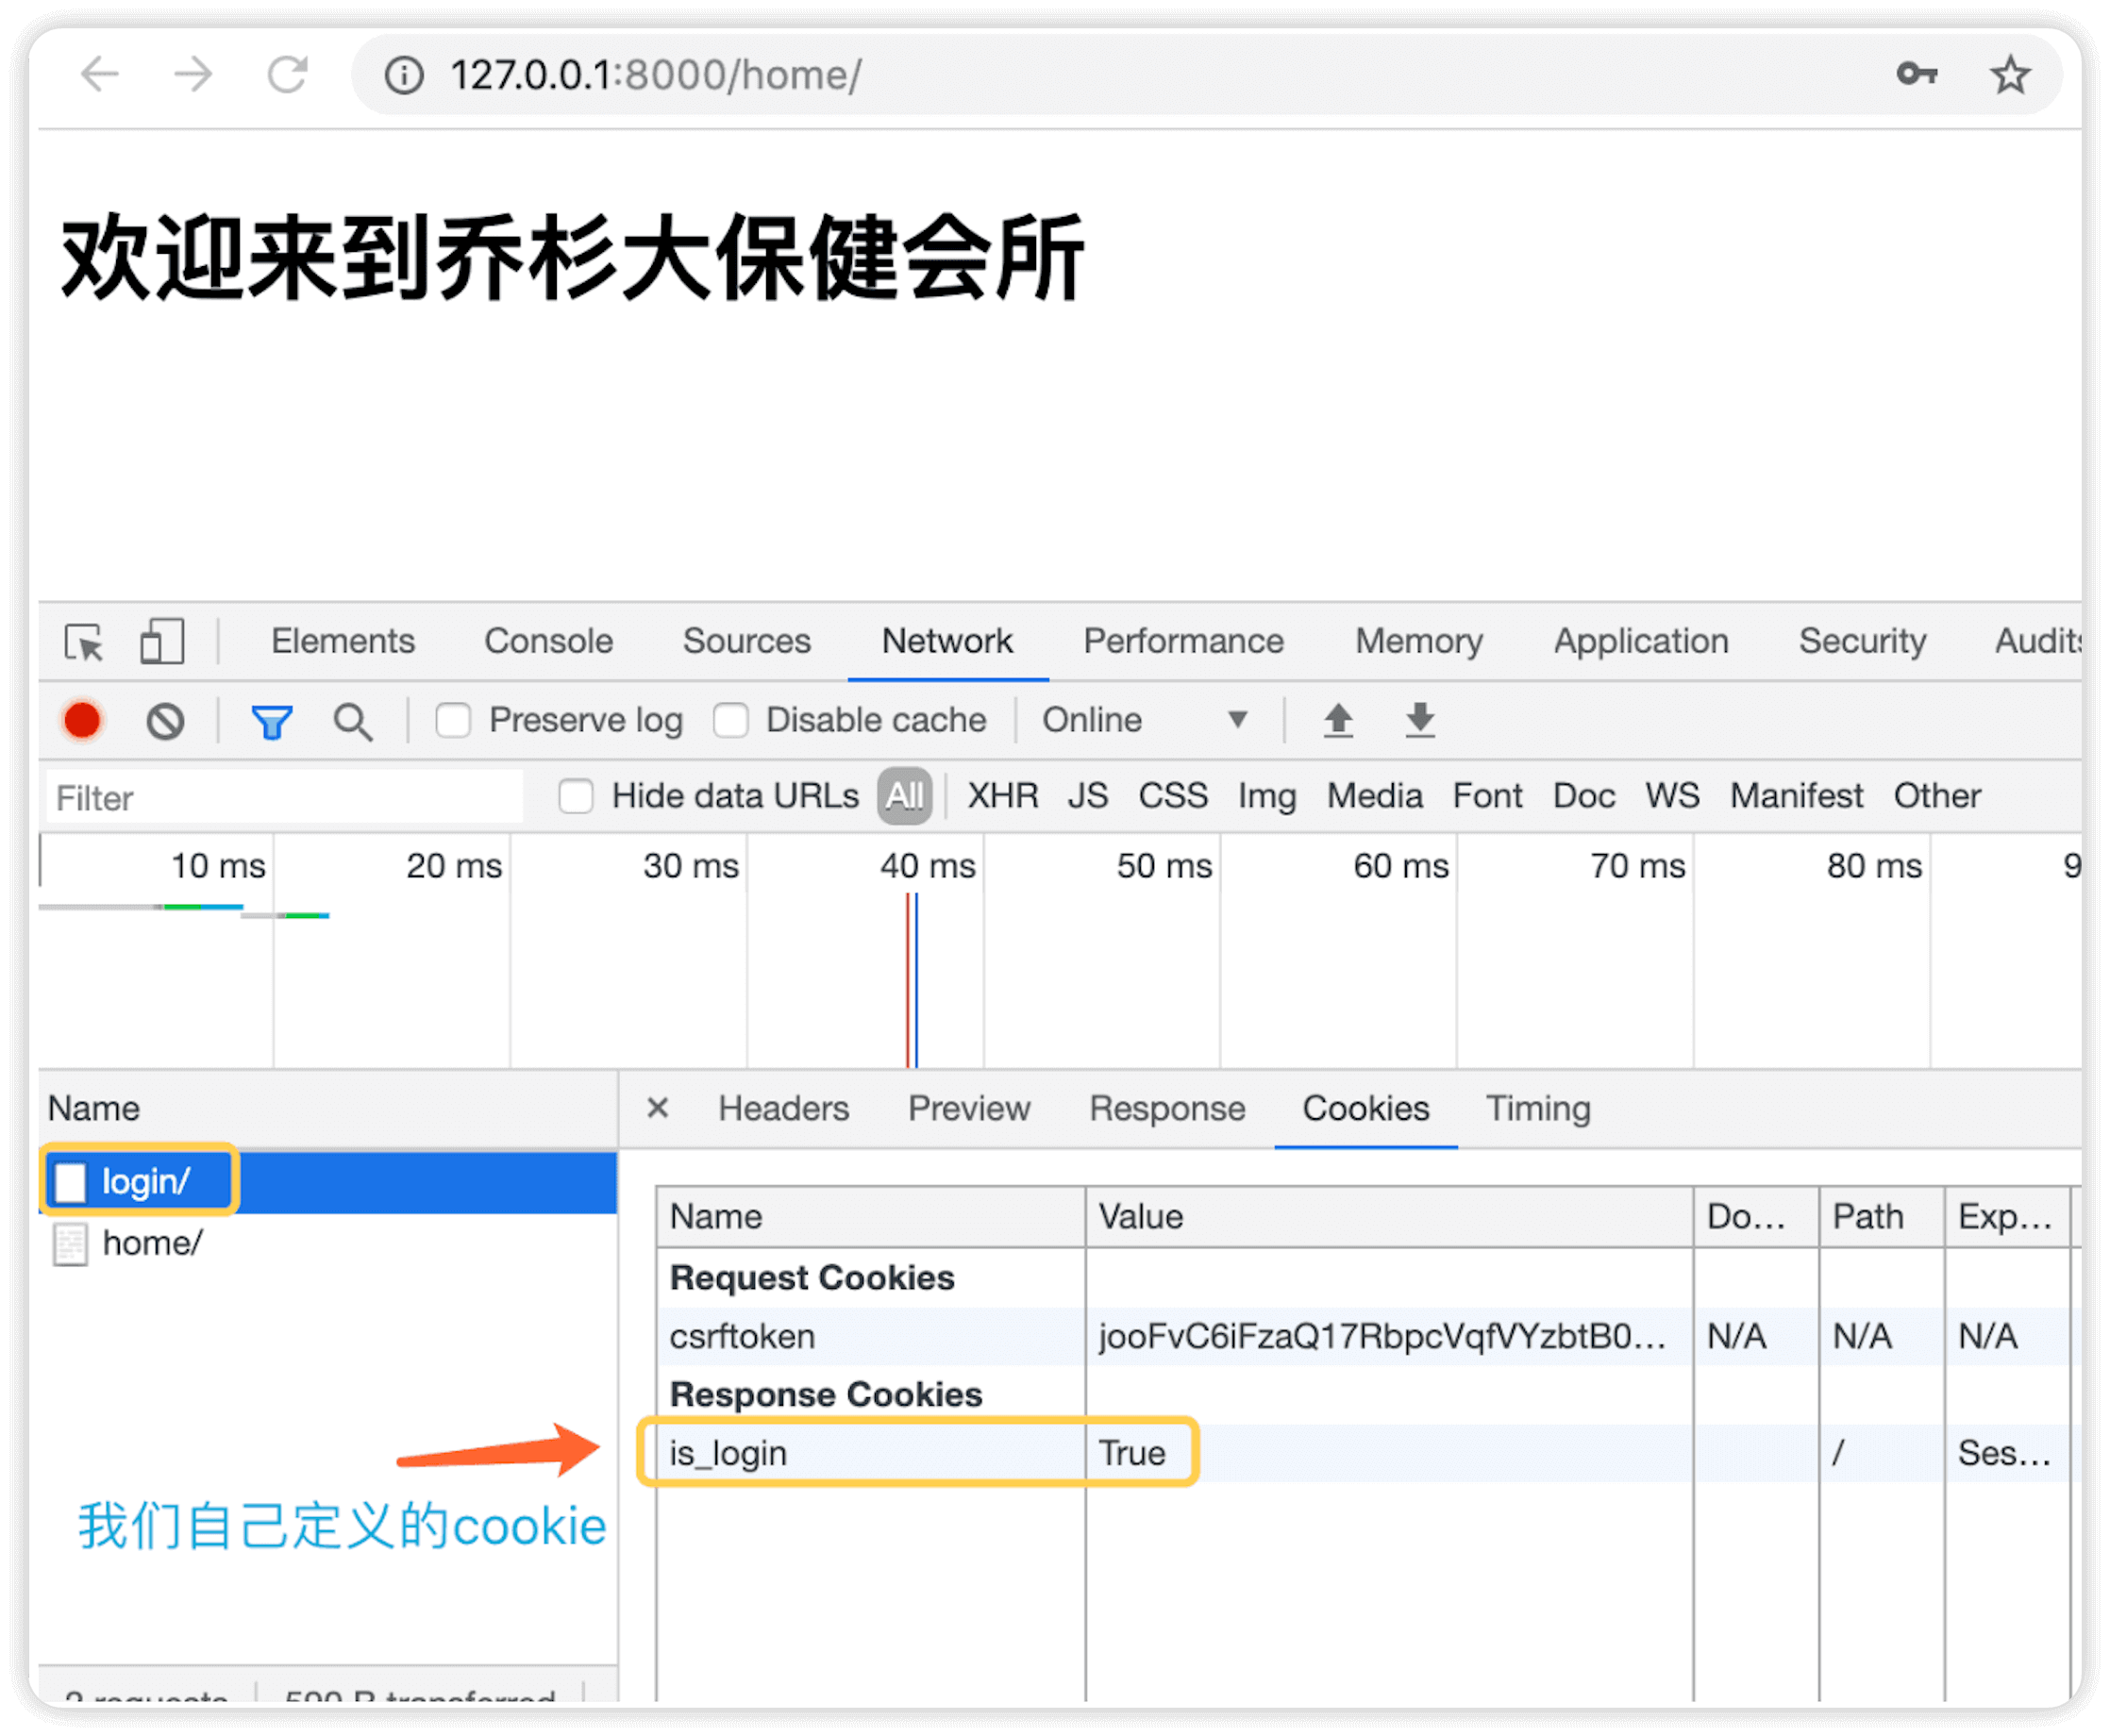Filter requests by Font
Image resolution: width=2110 pixels, height=1736 pixels.
[x=1488, y=796]
